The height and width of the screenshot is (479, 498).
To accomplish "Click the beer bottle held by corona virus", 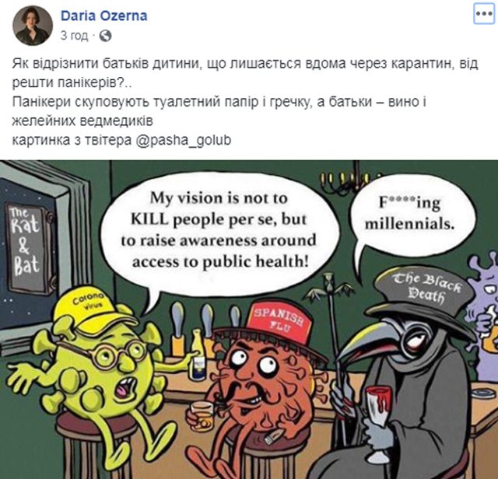I will pyautogui.click(x=198, y=356).
